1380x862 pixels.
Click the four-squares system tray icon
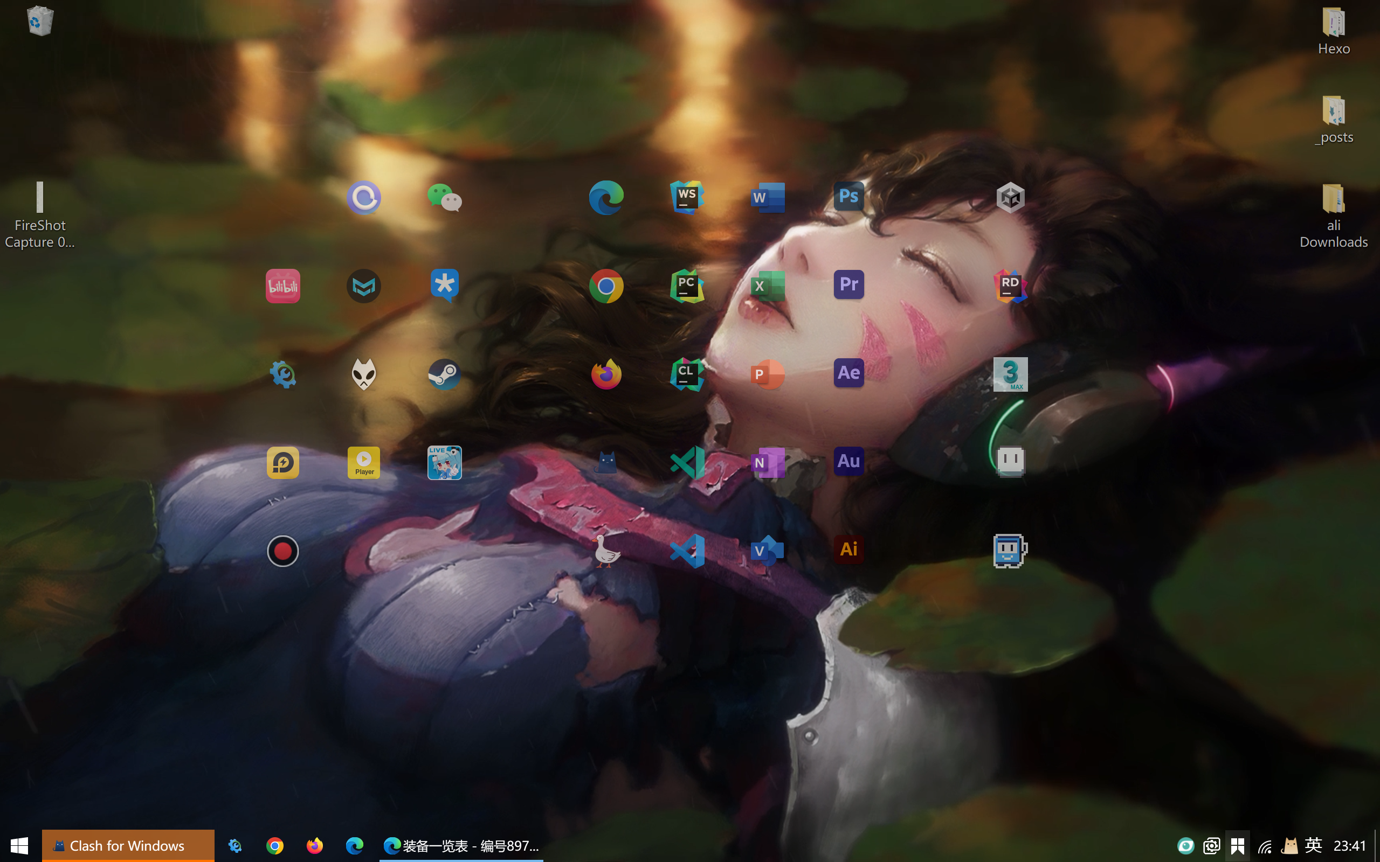(x=1238, y=845)
